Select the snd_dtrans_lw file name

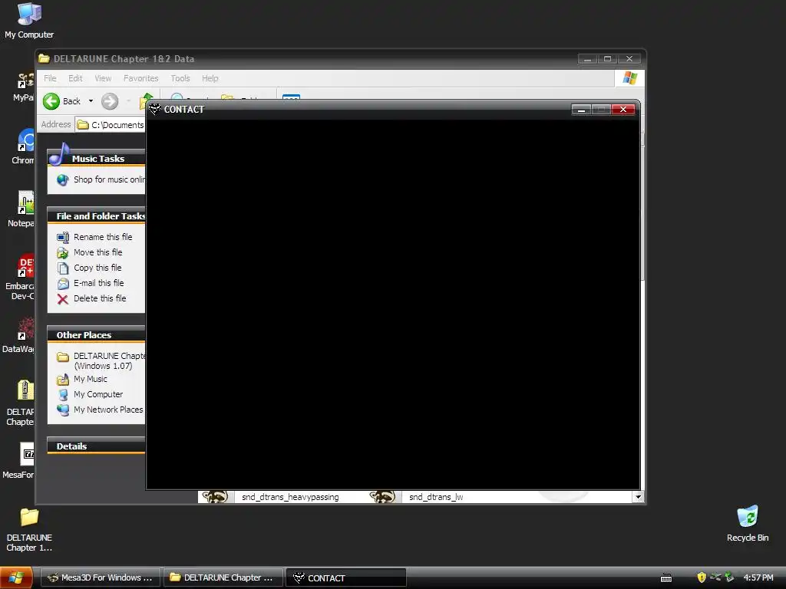coord(436,497)
